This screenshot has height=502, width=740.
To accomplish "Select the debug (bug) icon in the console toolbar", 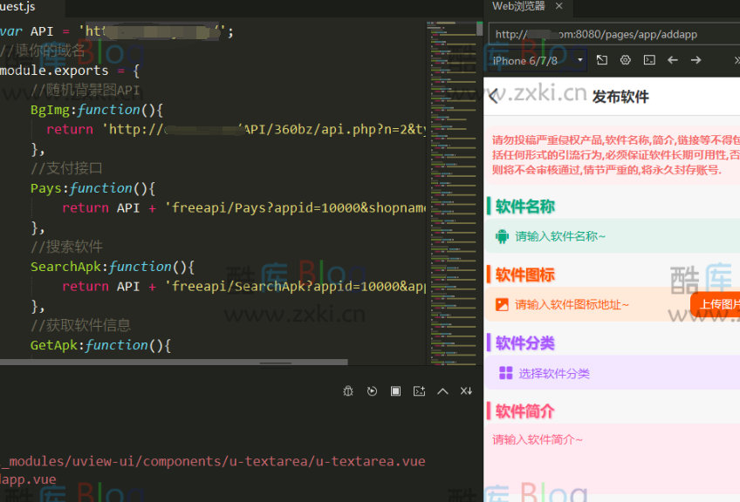I will [347, 390].
